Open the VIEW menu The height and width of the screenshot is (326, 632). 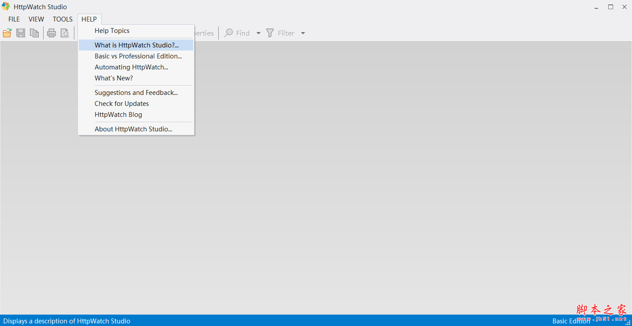[x=36, y=19]
